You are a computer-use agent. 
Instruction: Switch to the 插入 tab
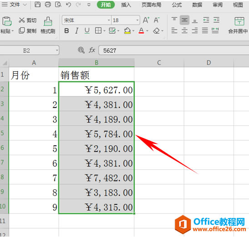coord(126,5)
